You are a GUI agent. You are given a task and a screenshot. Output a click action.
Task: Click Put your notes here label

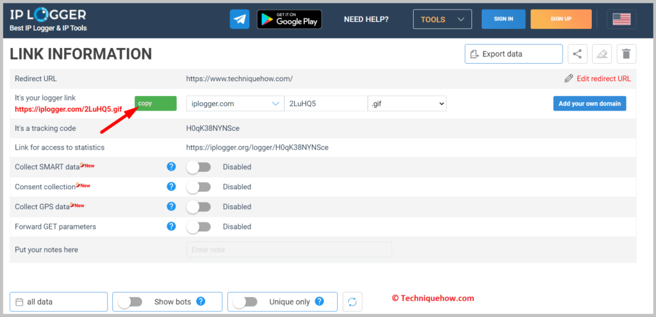[x=46, y=250]
